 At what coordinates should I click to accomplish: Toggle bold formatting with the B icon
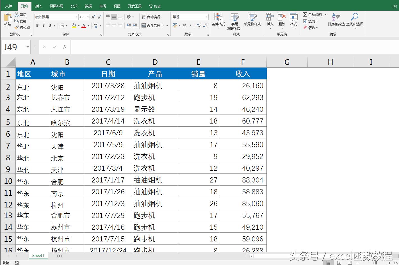(37, 25)
